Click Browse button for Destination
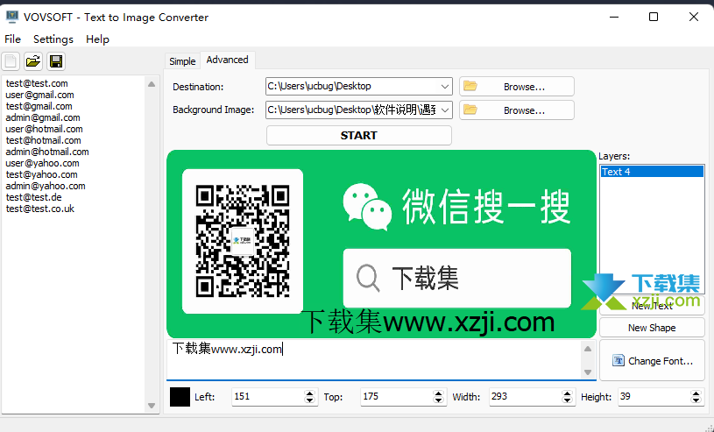714x432 pixels. click(517, 87)
